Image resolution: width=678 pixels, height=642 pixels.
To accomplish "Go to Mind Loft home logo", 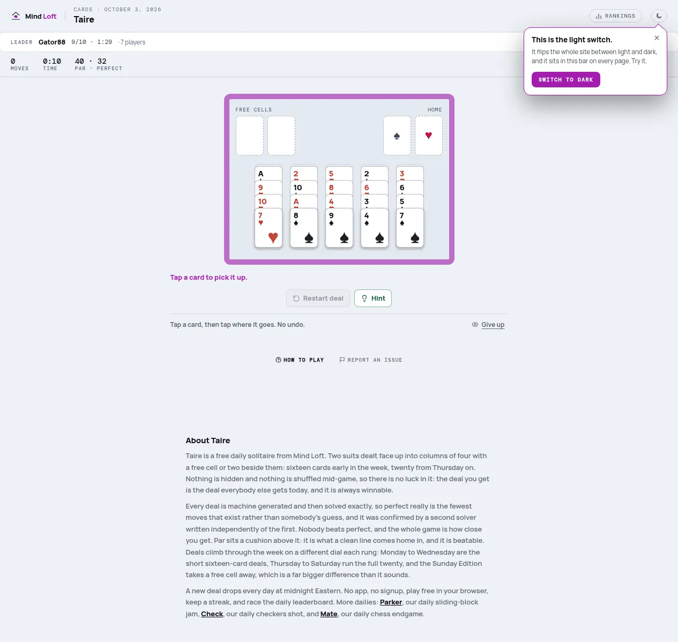I will coord(34,16).
